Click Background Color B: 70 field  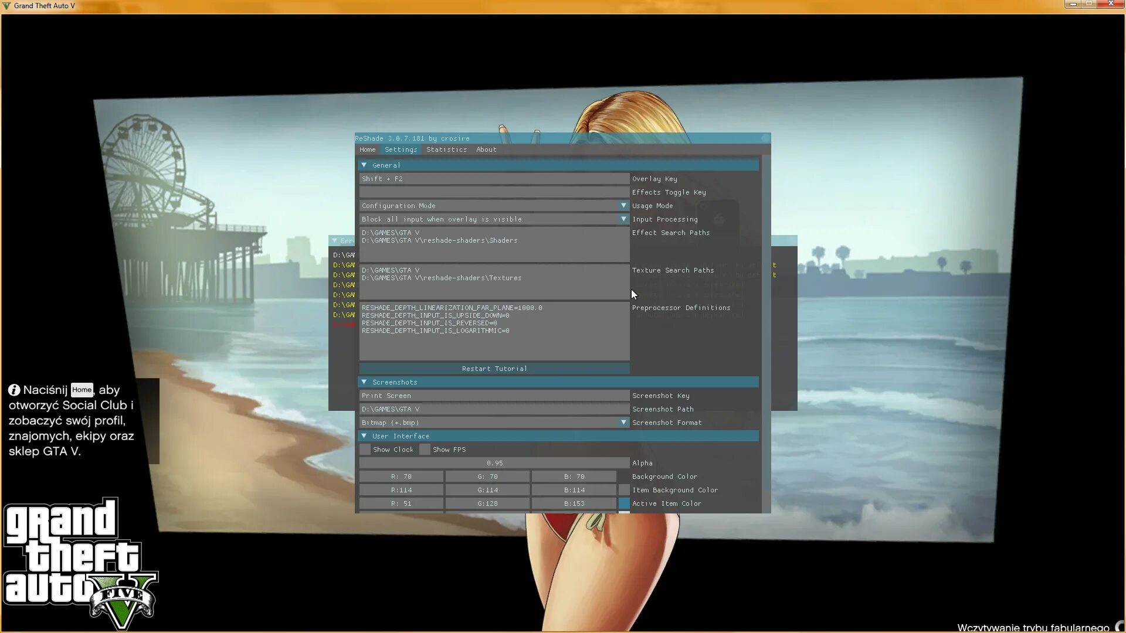coord(574,477)
